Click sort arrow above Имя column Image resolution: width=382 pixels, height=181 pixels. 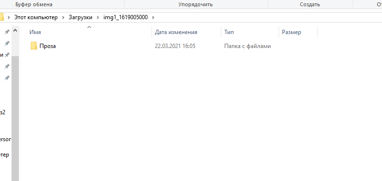(x=89, y=27)
